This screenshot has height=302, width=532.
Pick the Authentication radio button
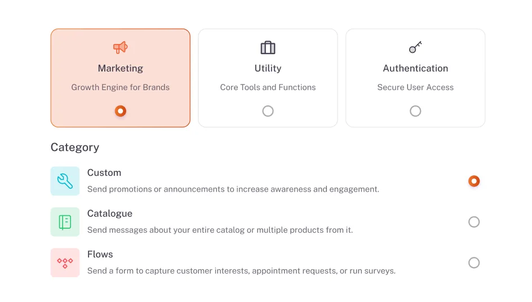click(x=415, y=111)
